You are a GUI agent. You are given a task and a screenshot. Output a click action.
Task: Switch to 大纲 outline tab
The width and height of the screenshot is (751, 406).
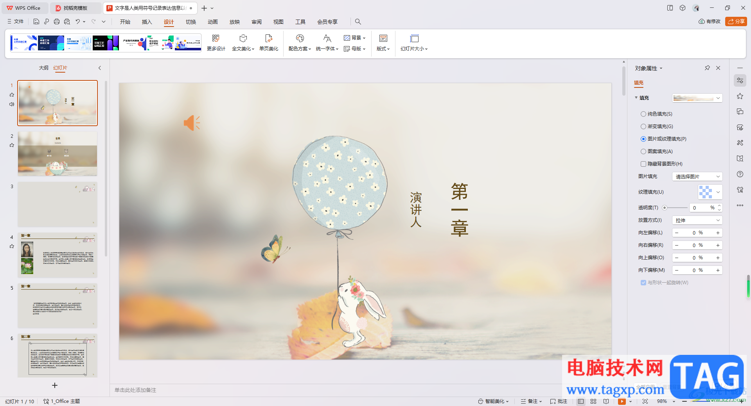[43, 68]
